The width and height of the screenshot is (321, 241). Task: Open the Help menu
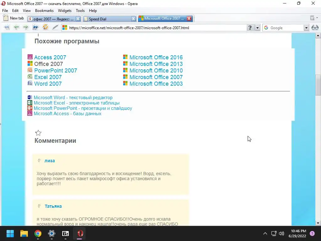click(93, 11)
